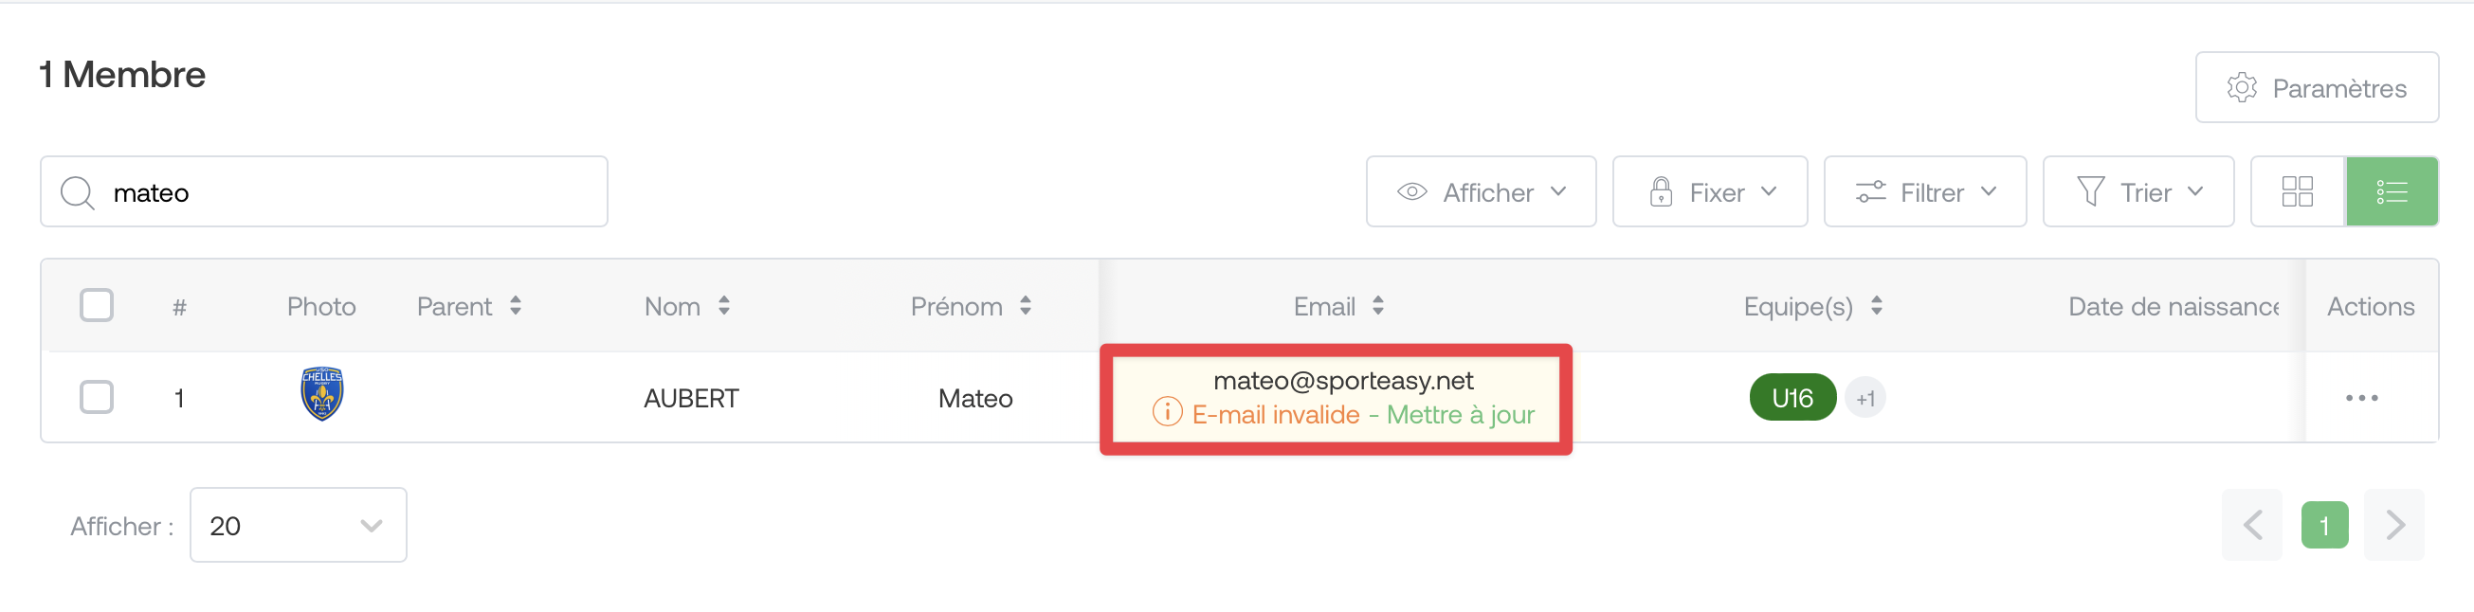Viewport: 2474px width, 612px height.
Task: Open the Paramètres settings button
Action: [x=2317, y=88]
